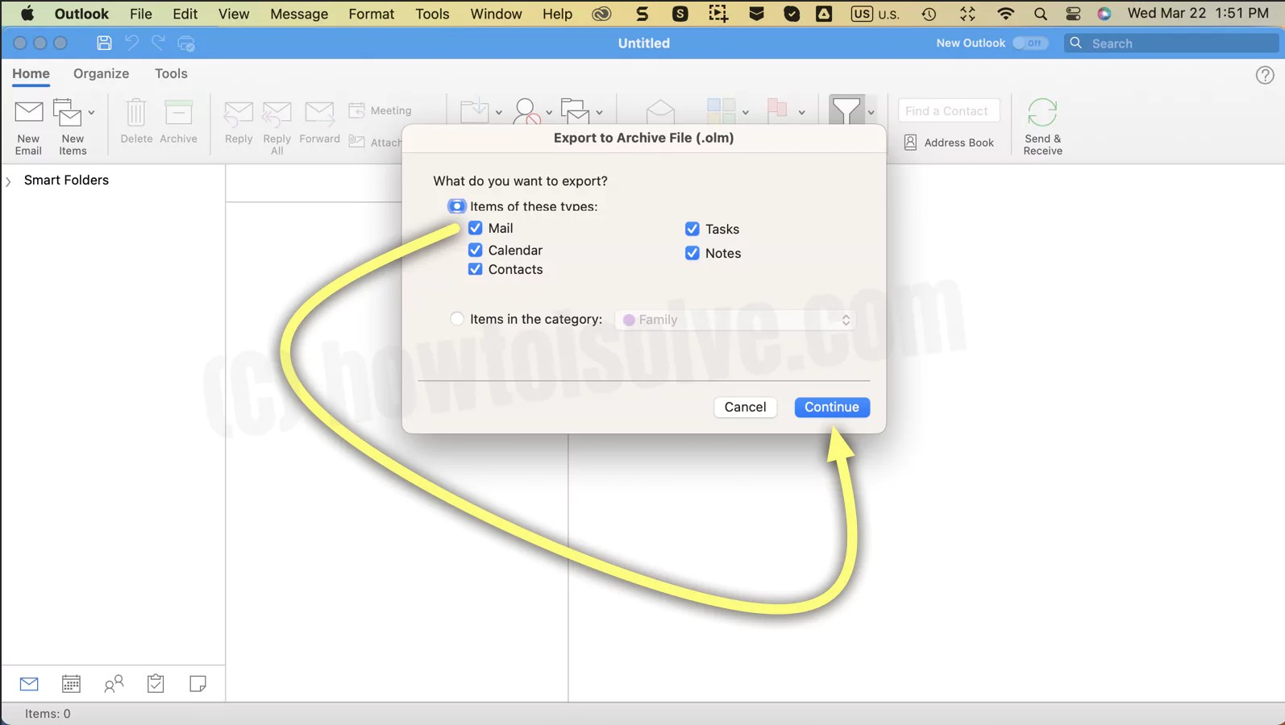This screenshot has width=1285, height=725.
Task: Click the Move folder icon
Action: [474, 110]
